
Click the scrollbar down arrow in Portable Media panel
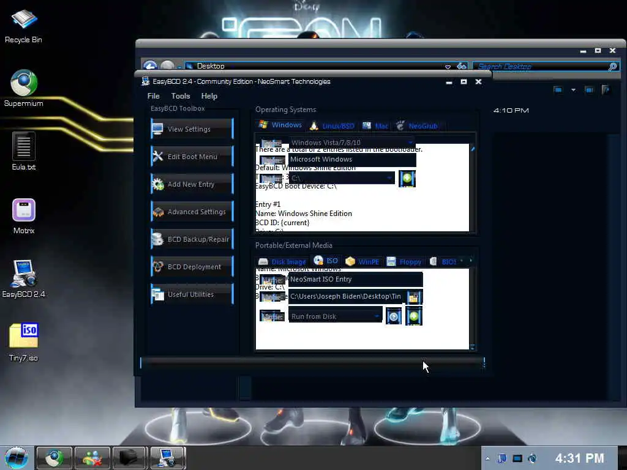472,348
